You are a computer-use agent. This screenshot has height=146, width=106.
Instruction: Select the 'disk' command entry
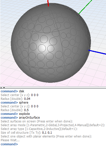[13, 91]
